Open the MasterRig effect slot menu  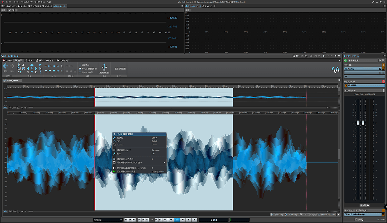(361, 69)
